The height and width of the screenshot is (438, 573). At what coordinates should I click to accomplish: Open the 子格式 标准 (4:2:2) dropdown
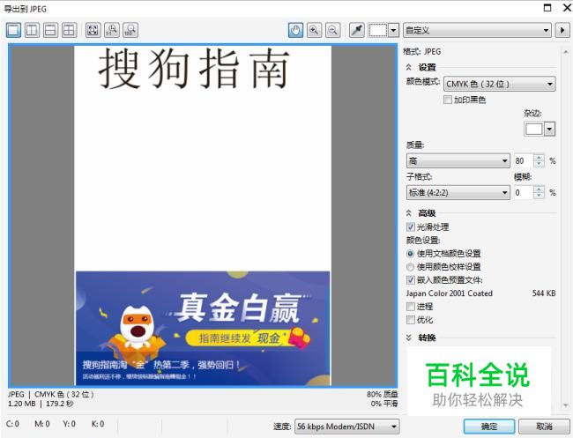[458, 192]
